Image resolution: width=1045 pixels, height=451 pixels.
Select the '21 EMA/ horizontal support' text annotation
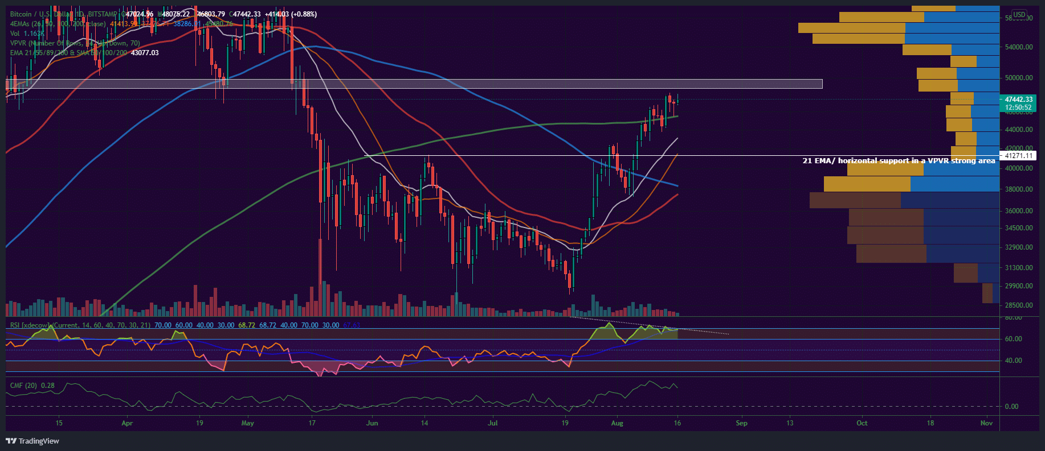[899, 161]
